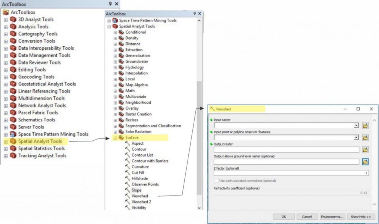Click scroll up arrow in middle ArcToolbox

tap(199, 21)
